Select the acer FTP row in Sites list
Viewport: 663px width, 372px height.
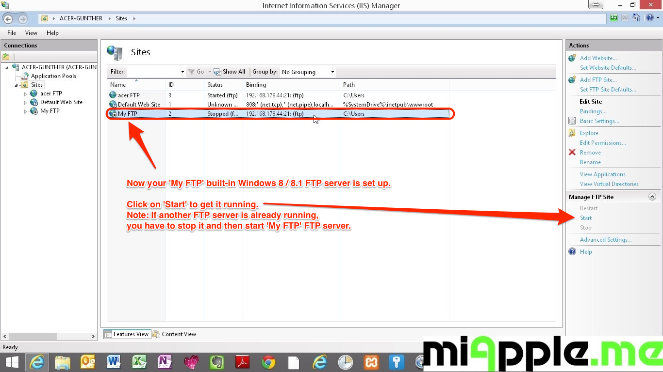[129, 95]
